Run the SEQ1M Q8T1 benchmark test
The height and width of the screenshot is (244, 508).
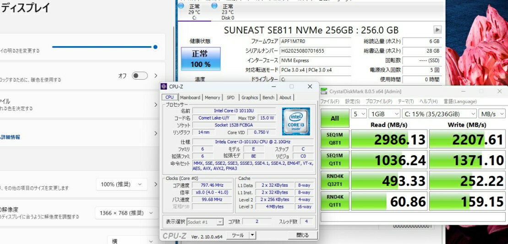click(335, 139)
